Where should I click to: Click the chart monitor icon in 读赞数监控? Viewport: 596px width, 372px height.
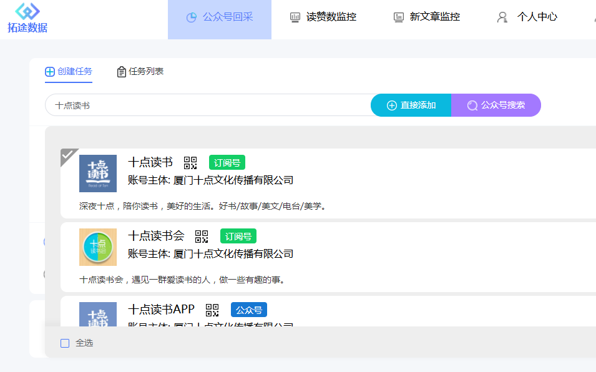295,17
